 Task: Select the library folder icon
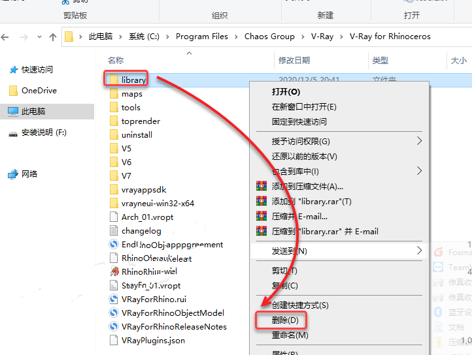click(x=114, y=80)
